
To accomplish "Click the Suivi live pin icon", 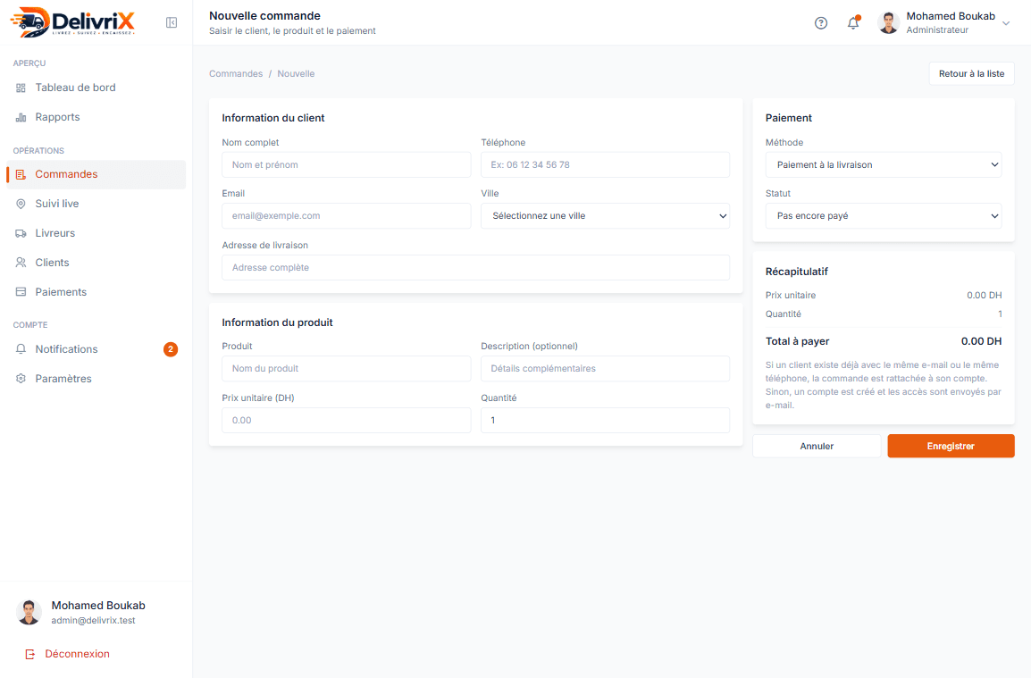I will point(21,204).
